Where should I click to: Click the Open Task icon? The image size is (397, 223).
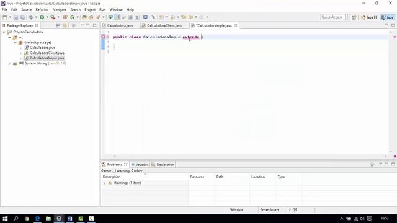[x=91, y=17]
